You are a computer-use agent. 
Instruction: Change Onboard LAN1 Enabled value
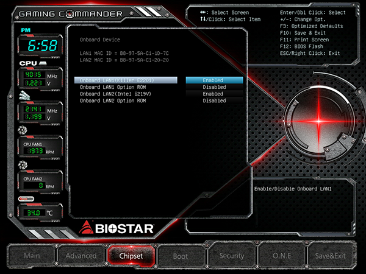pos(214,80)
